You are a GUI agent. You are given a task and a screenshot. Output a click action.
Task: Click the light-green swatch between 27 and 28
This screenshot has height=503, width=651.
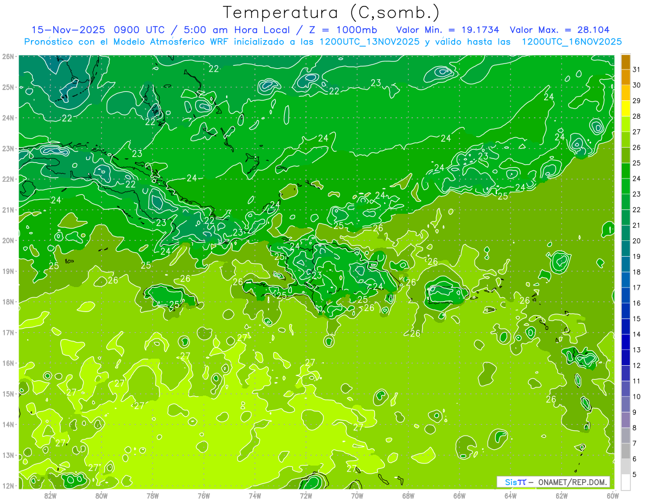click(626, 124)
